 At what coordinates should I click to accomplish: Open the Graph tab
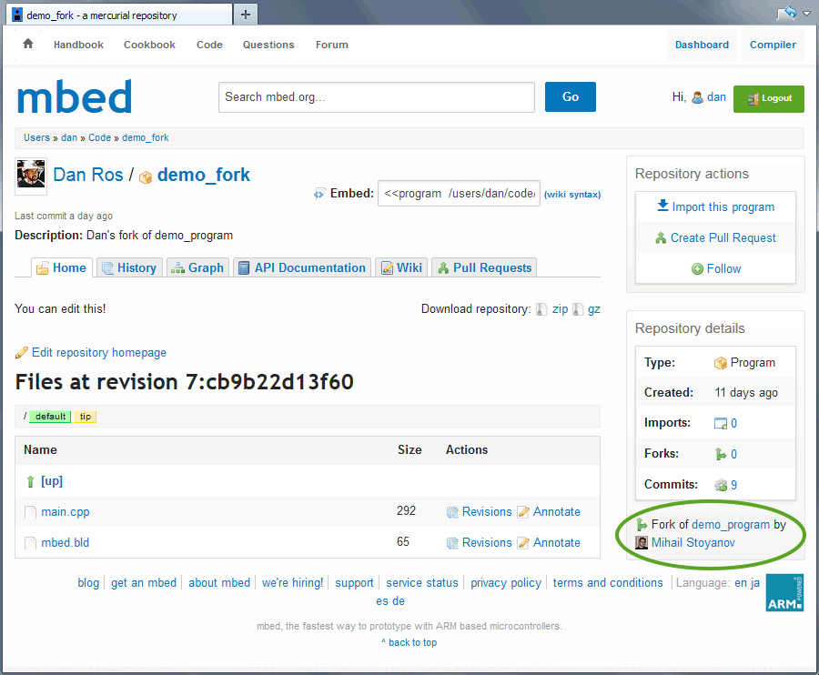[x=197, y=267]
